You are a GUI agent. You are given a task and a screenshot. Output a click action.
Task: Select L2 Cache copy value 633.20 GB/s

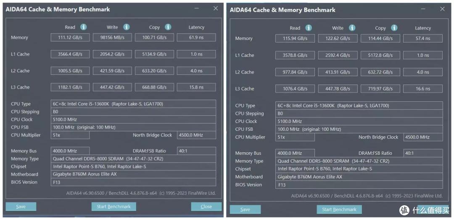(154, 71)
